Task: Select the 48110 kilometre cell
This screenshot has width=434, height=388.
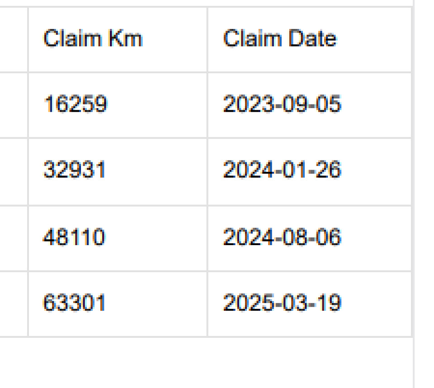Action: point(74,237)
